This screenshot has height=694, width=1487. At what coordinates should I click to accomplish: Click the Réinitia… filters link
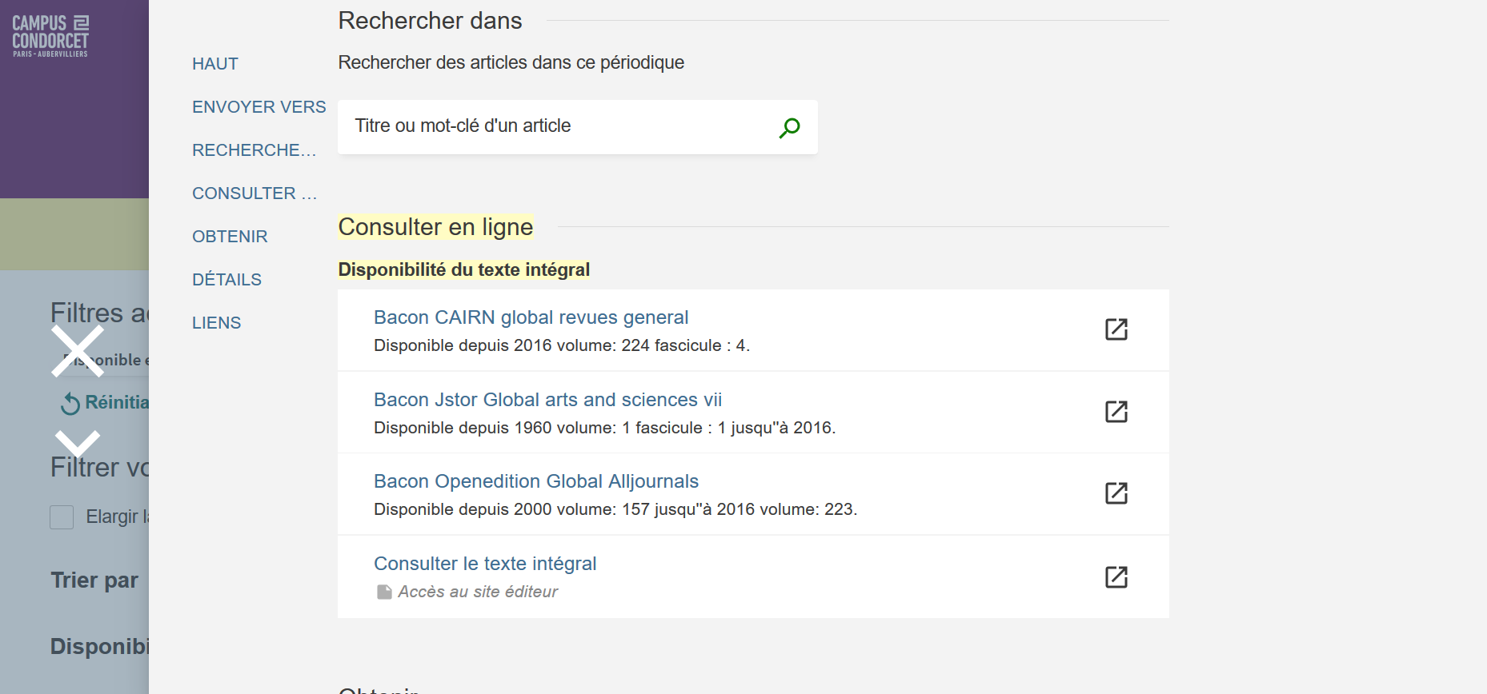coord(117,402)
